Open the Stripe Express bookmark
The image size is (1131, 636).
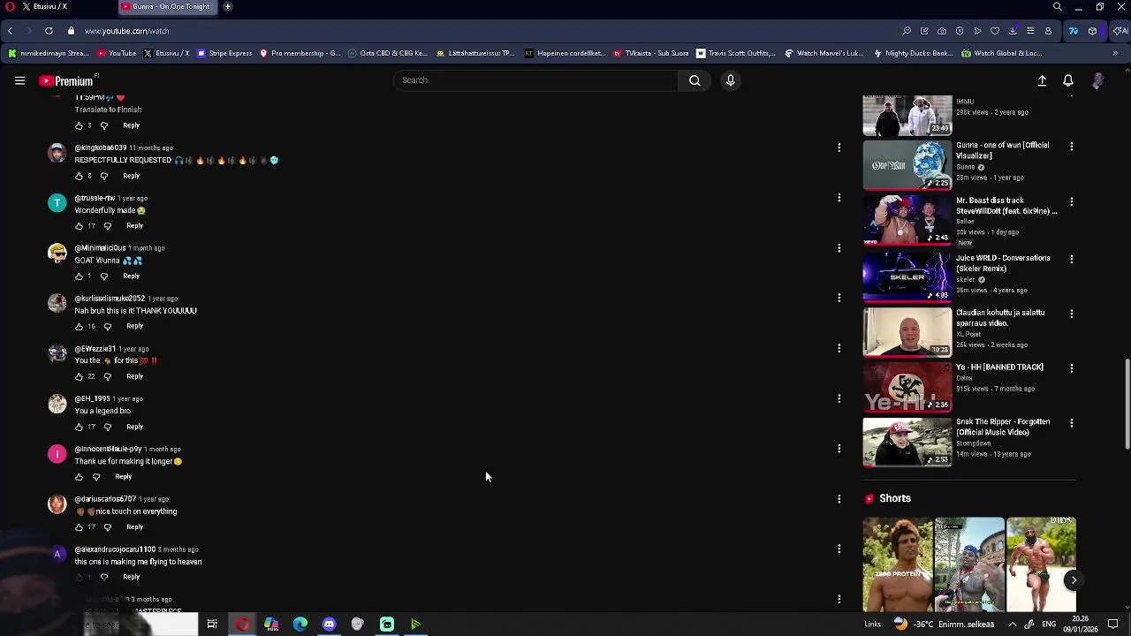[x=224, y=53]
